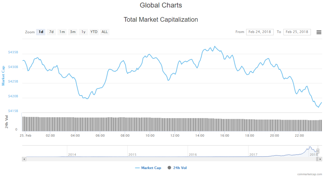Viewport: 325px width, 176px height.
Task: Click the navigator scrollbar right arrow
Action: (x=320, y=158)
